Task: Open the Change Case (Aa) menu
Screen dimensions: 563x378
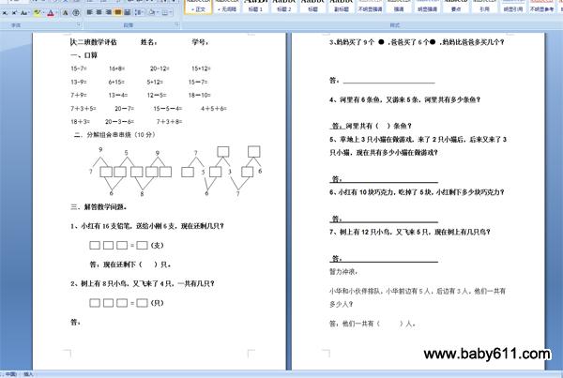Action: point(24,13)
